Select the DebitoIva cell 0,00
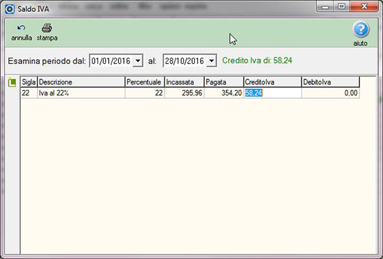Viewport: 383px width, 259px height. point(331,93)
